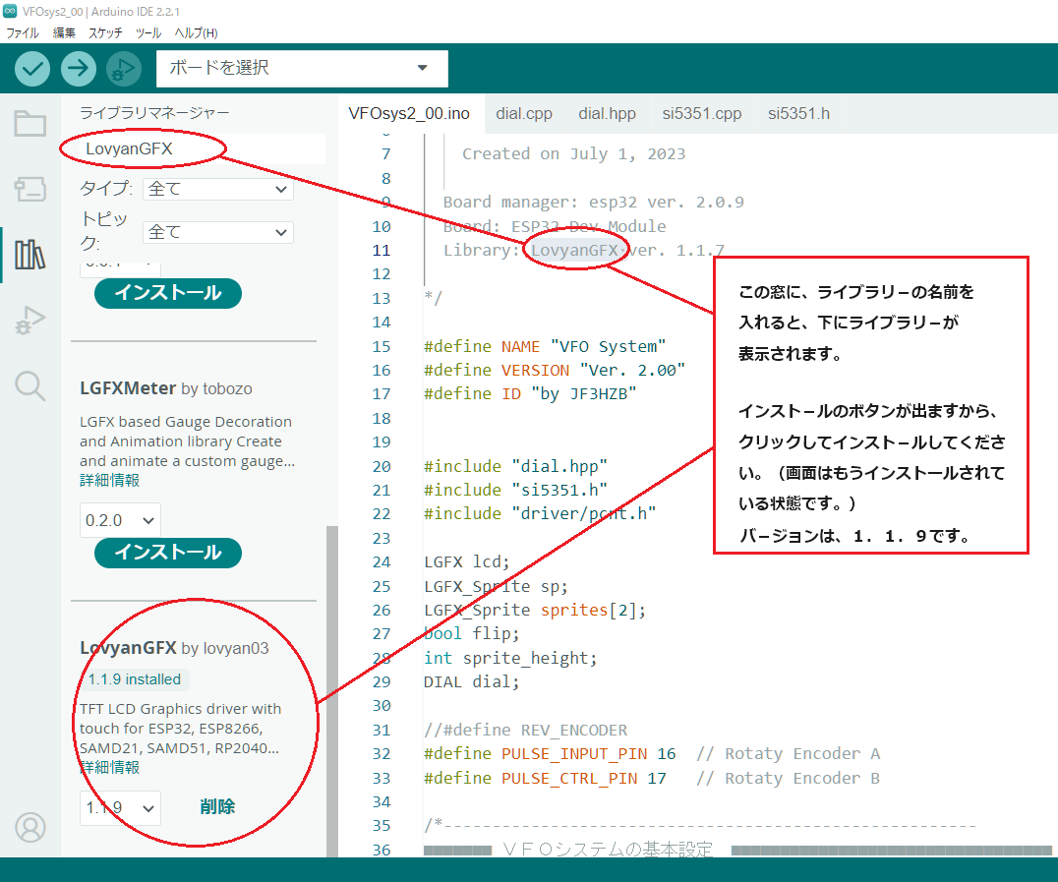Click line number 32 in gutter
This screenshot has width=1058, height=882.
point(382,754)
